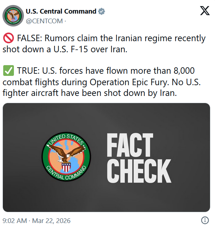Click the green check mark emoji

(x=9, y=71)
